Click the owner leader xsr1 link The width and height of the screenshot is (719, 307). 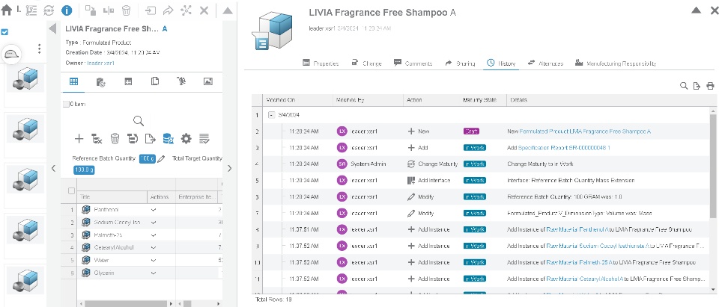coord(100,63)
